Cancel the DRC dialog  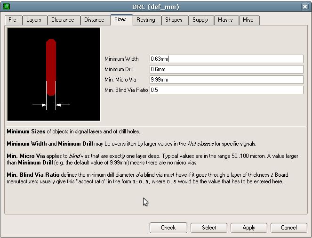tap(289, 228)
